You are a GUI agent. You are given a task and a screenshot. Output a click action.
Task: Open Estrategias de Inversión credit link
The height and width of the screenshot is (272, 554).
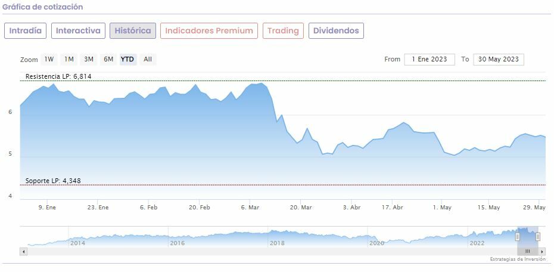pos(518,259)
